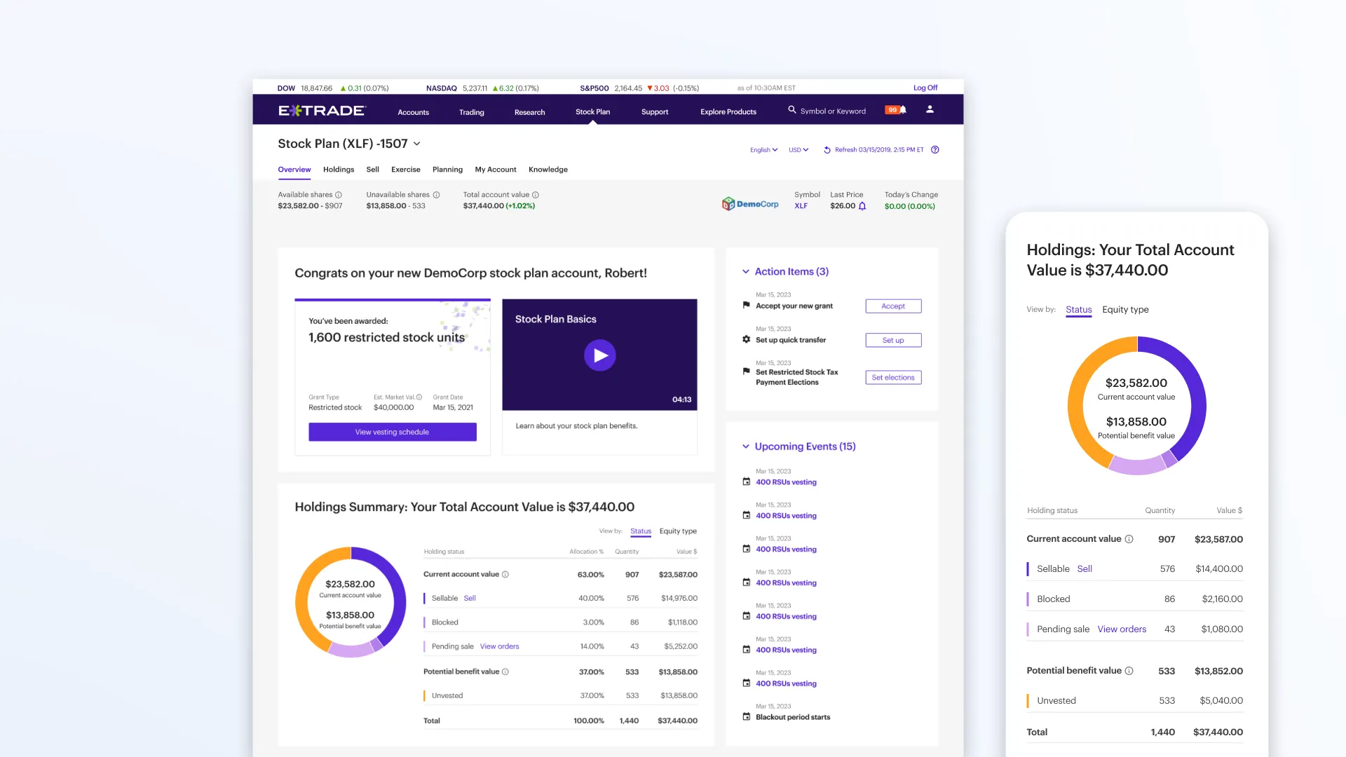
Task: Open the USD currency dropdown
Action: (x=797, y=149)
